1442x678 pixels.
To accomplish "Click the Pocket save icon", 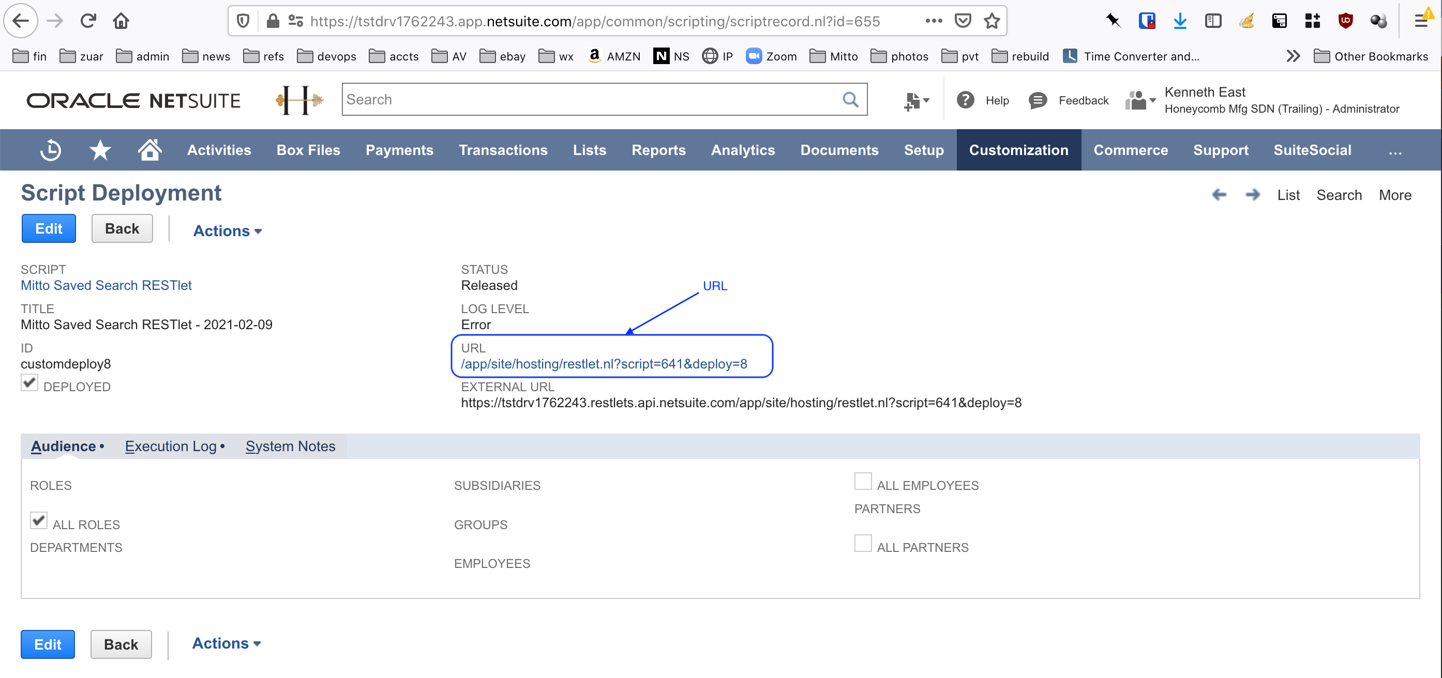I will point(963,21).
